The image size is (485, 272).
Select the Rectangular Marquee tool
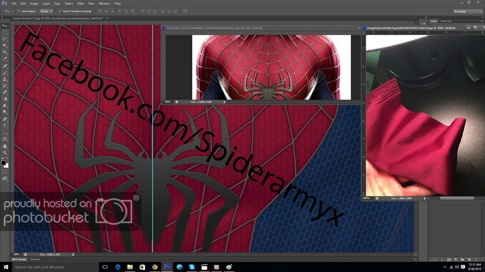point(5,33)
